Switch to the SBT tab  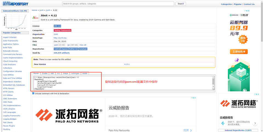52,73
